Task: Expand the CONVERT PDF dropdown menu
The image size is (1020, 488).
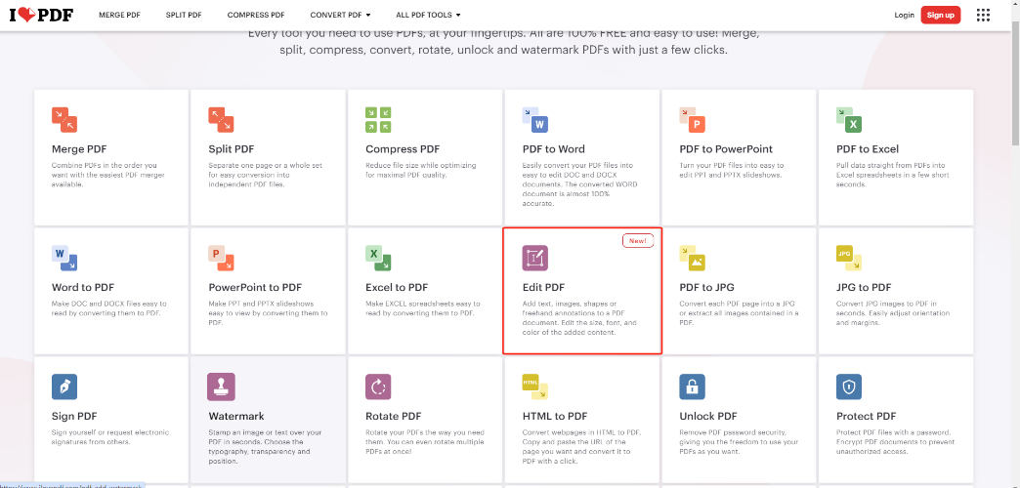Action: coord(340,15)
